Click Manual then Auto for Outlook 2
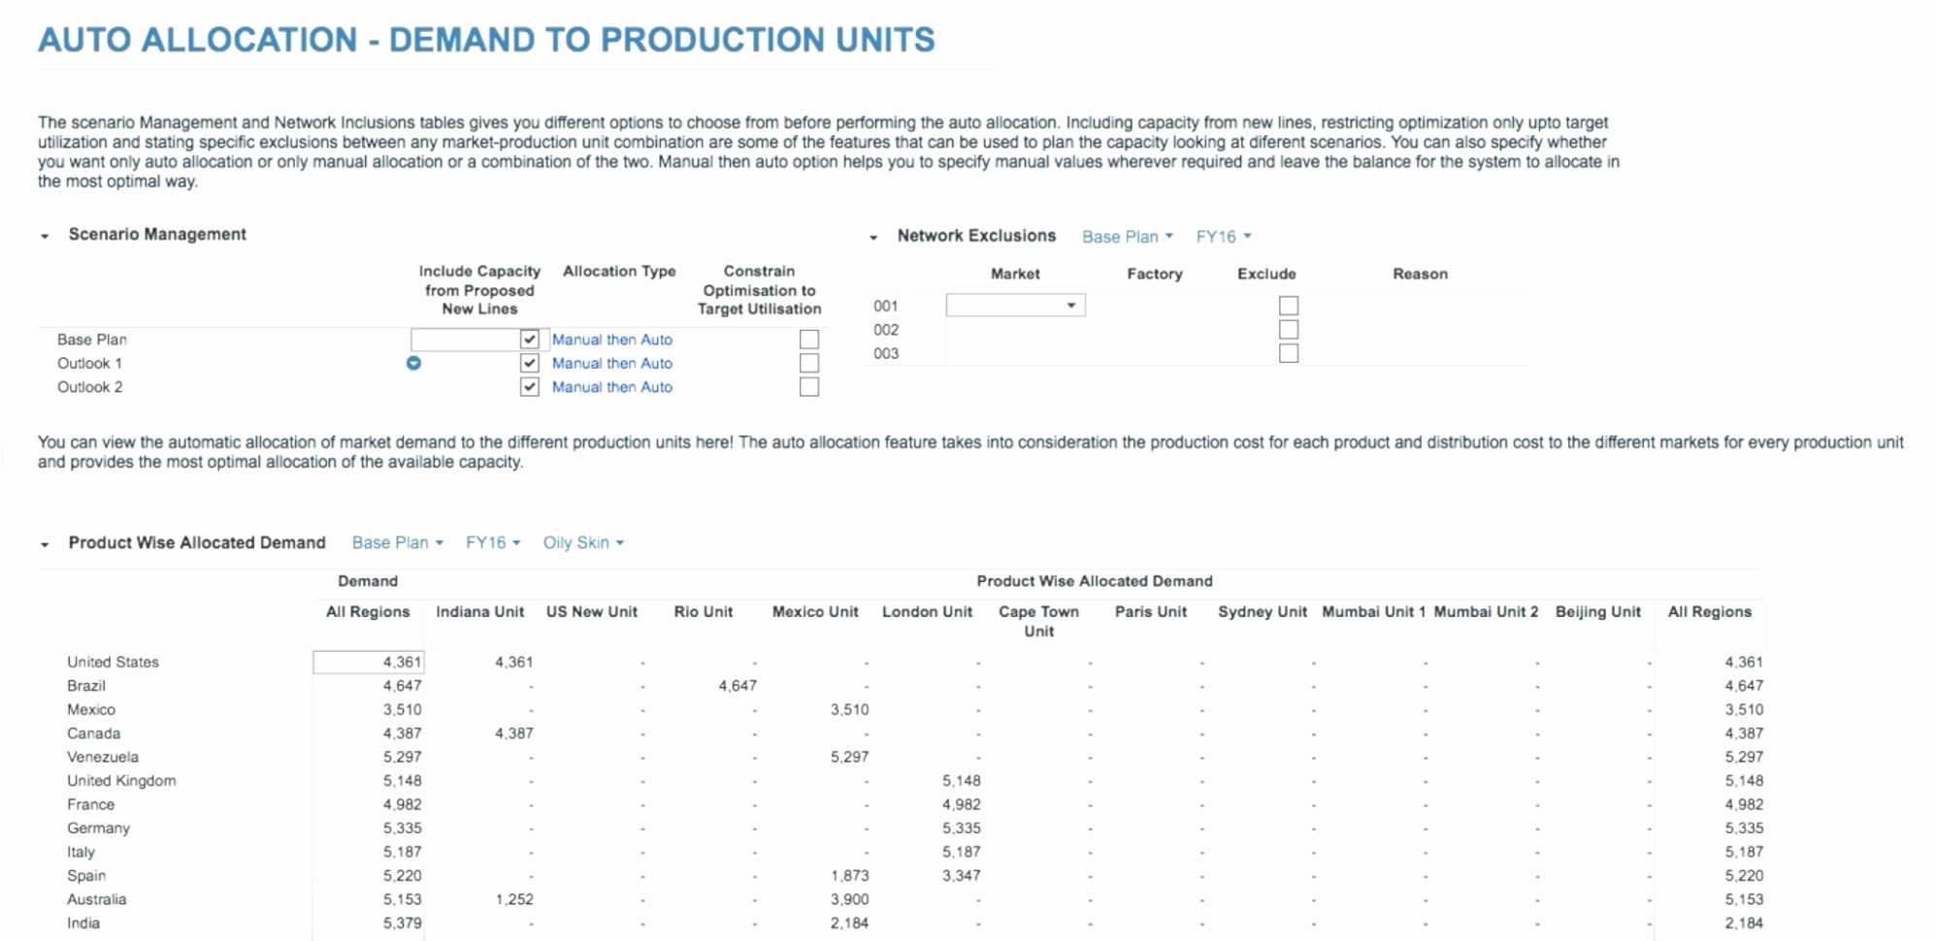This screenshot has height=941, width=1936. click(611, 387)
